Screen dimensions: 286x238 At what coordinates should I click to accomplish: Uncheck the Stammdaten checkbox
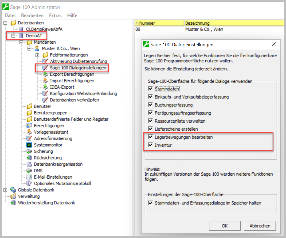150,89
